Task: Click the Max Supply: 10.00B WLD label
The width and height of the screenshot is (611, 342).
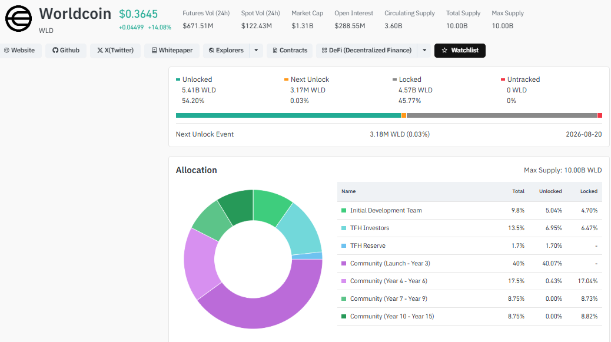Action: (563, 170)
